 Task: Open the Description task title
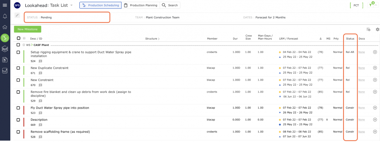pyautogui.click(x=39, y=120)
